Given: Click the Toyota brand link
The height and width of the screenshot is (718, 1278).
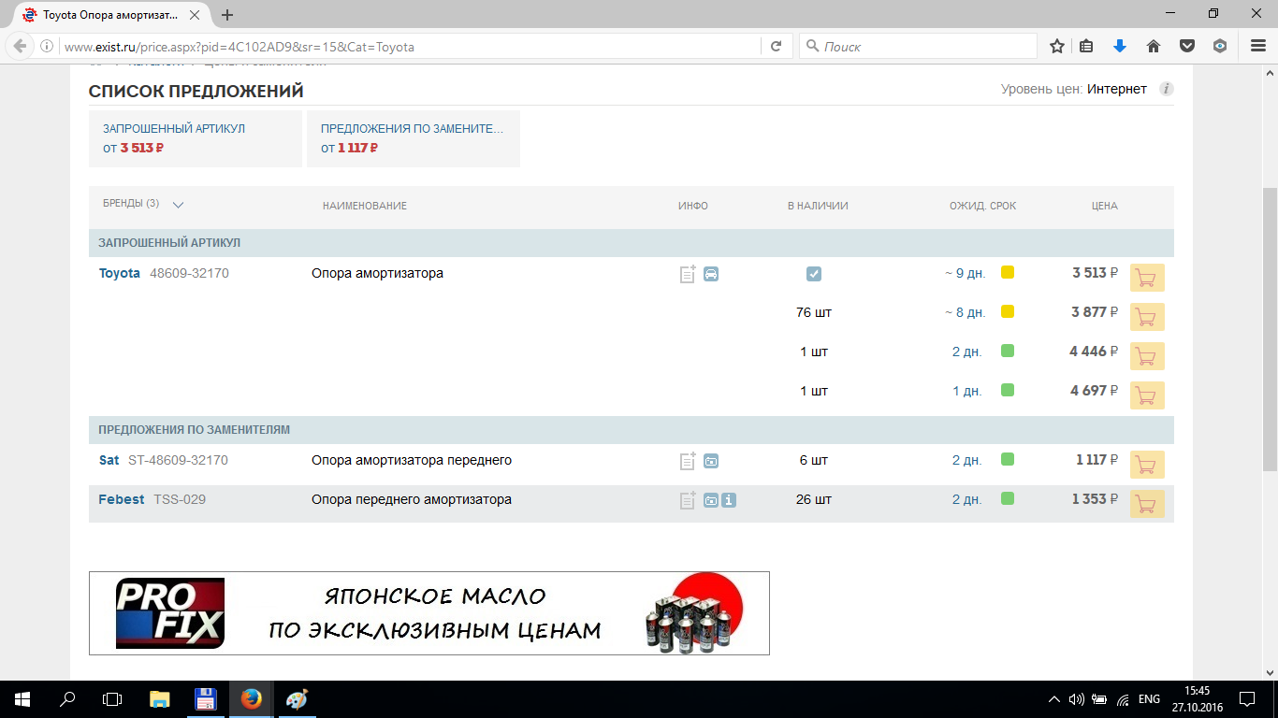Looking at the screenshot, I should pyautogui.click(x=120, y=273).
